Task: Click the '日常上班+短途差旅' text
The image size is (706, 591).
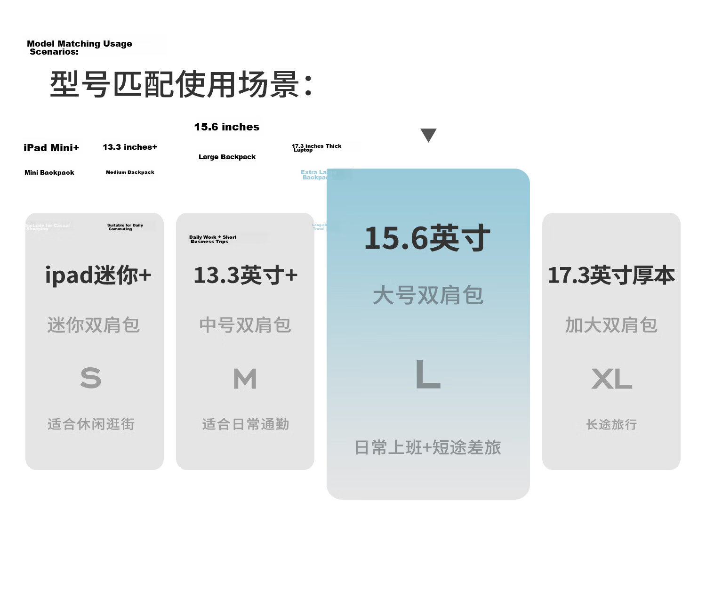Action: pos(428,447)
